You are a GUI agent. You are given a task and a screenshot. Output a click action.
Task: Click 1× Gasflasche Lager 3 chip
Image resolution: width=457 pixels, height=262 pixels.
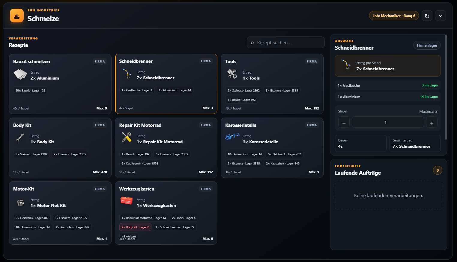pos(137,90)
